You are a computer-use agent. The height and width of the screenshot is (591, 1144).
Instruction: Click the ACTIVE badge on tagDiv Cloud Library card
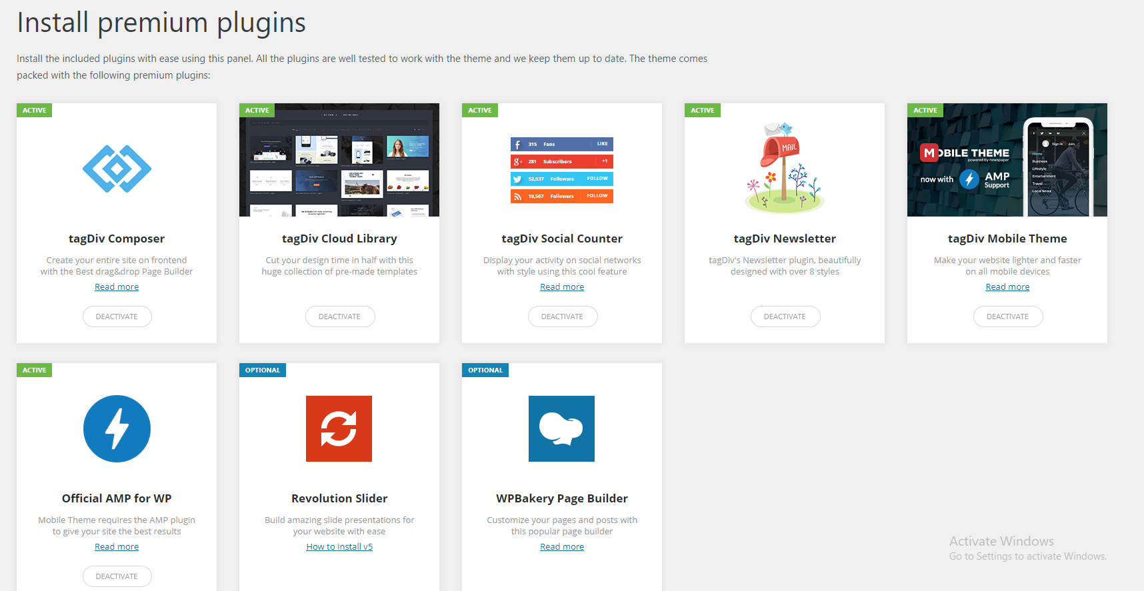(x=257, y=111)
